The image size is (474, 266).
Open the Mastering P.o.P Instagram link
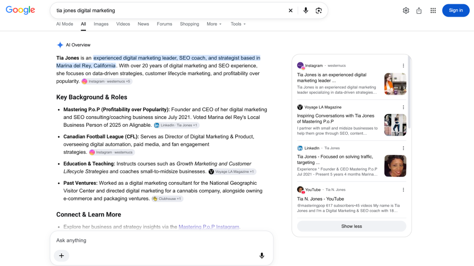click(x=209, y=227)
